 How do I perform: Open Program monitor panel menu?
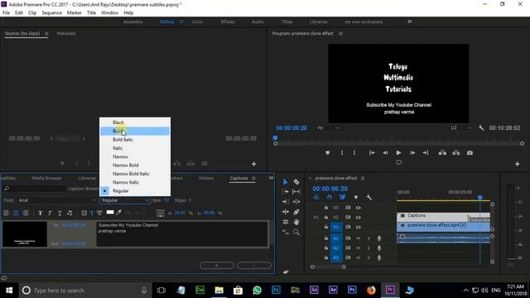(x=340, y=33)
